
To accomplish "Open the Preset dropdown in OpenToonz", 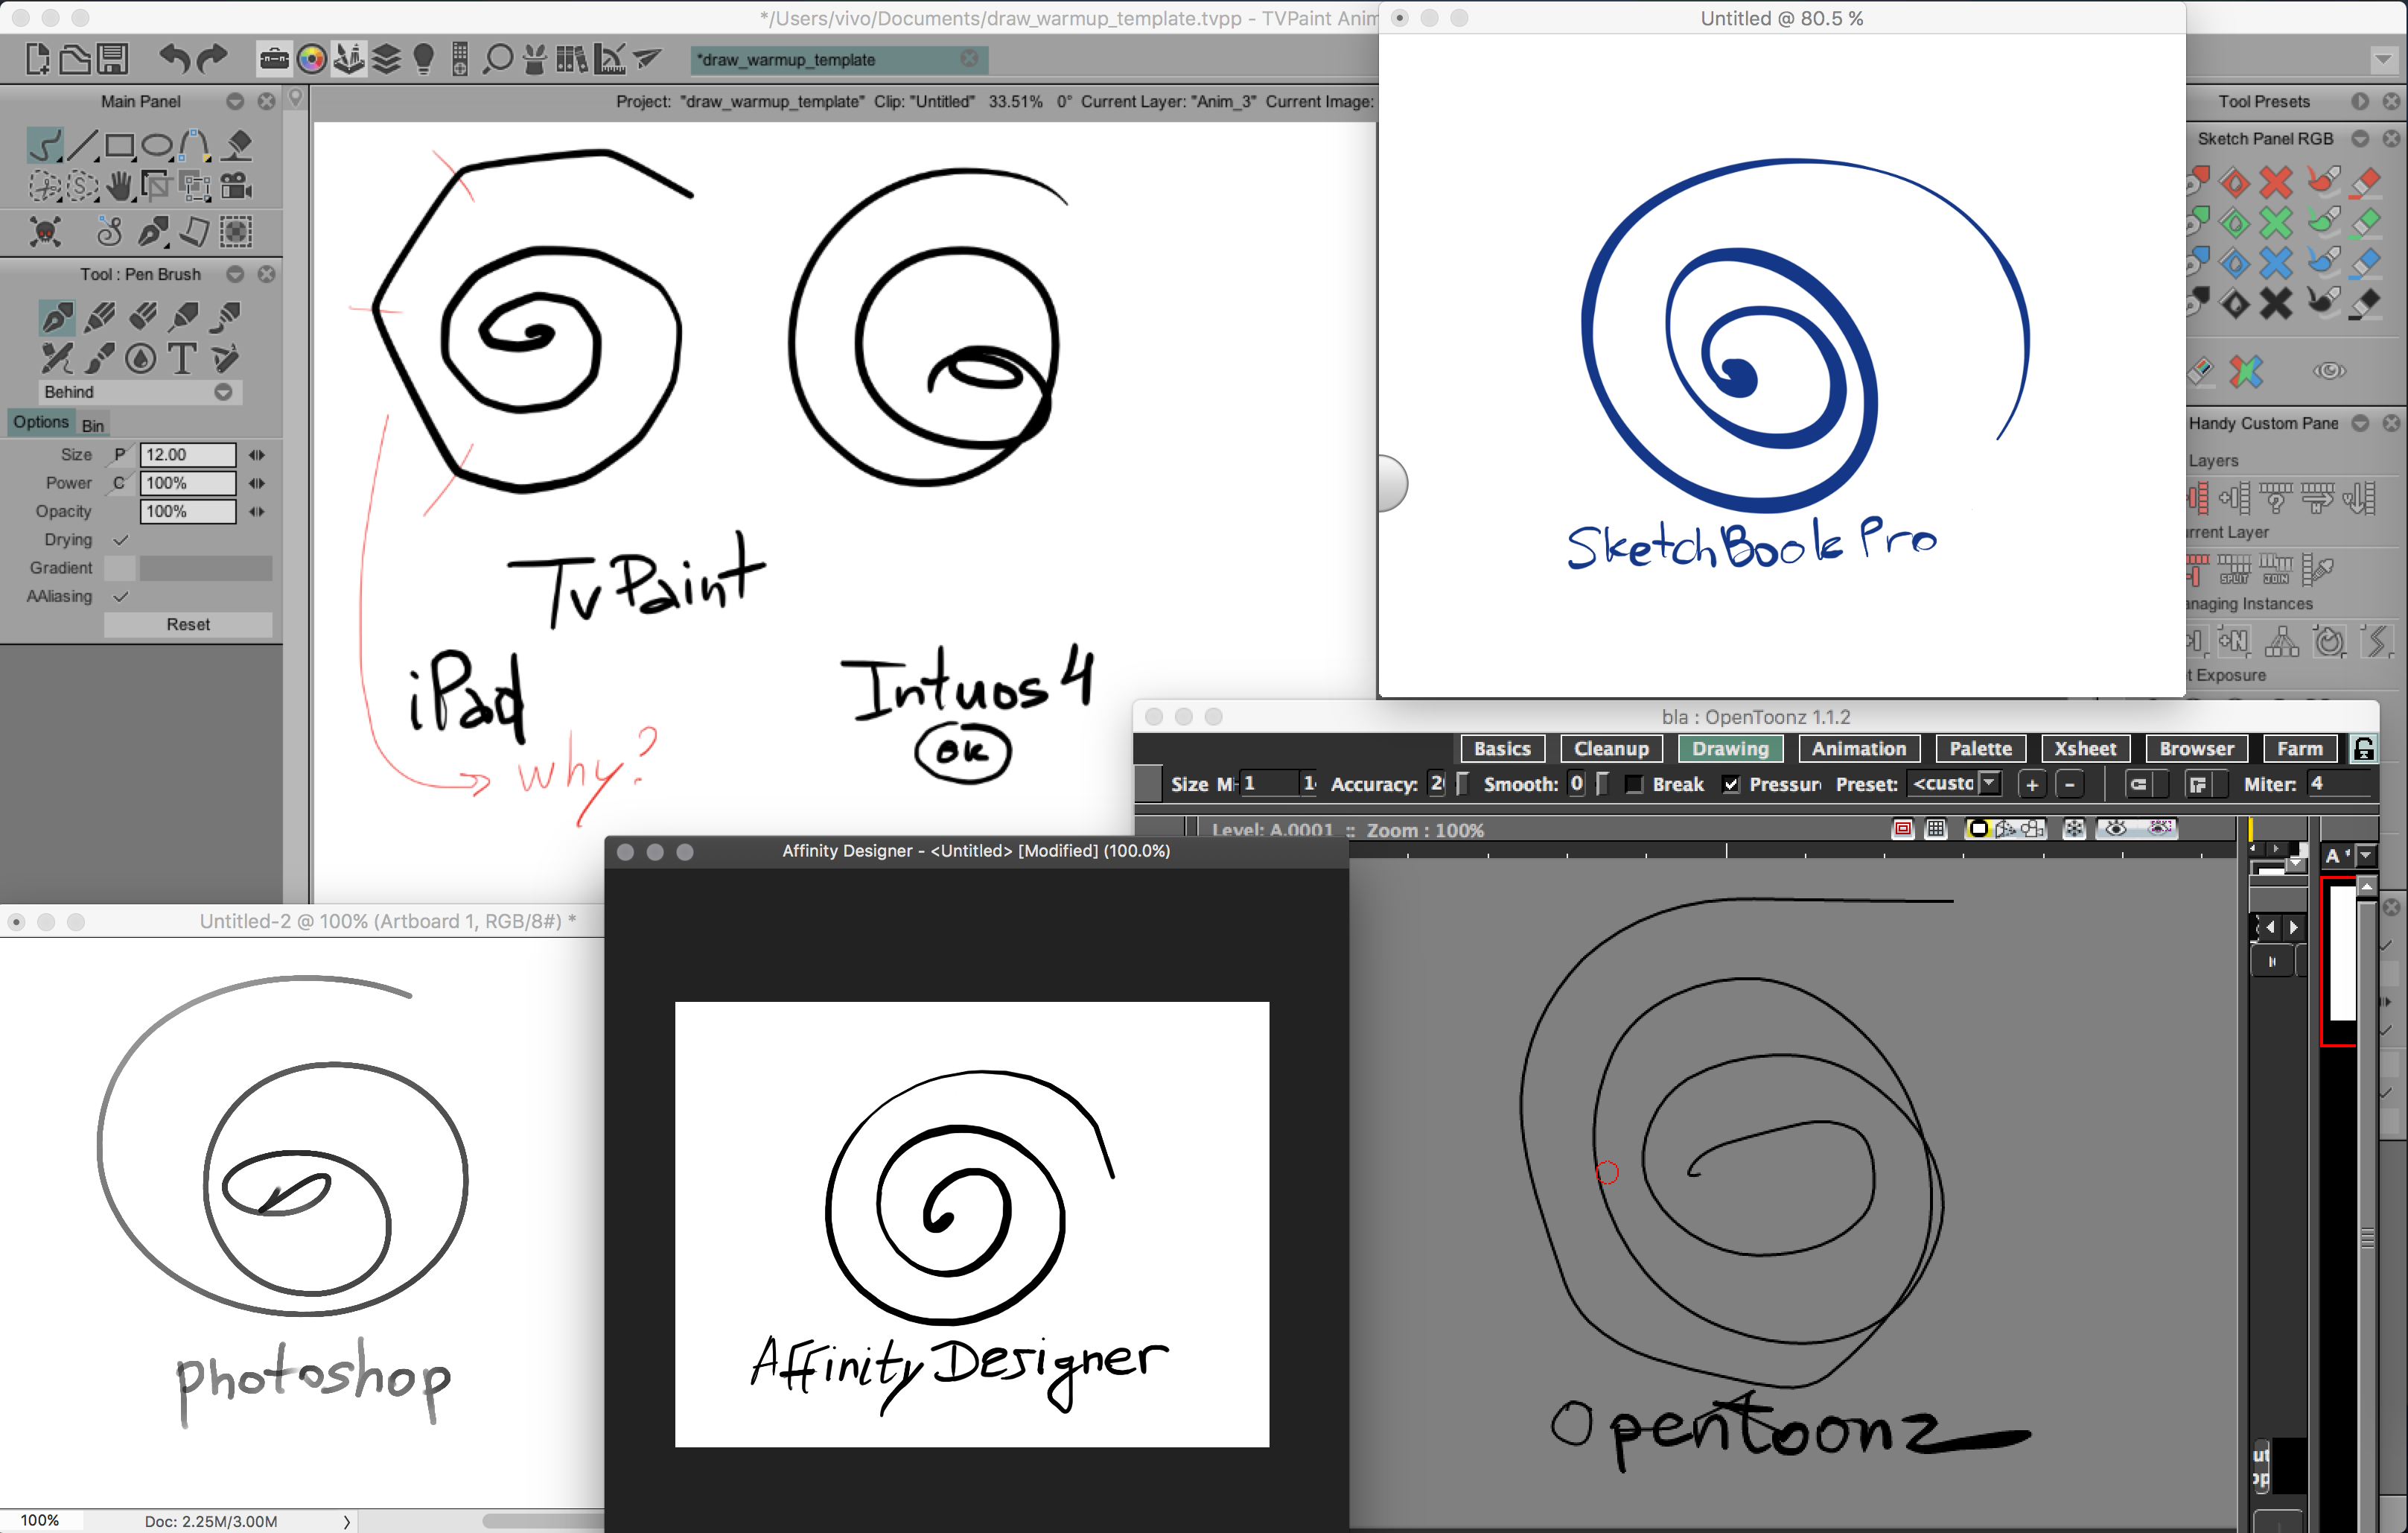I will [1956, 784].
